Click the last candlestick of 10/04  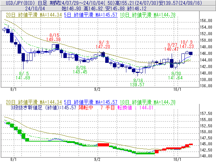(191, 54)
